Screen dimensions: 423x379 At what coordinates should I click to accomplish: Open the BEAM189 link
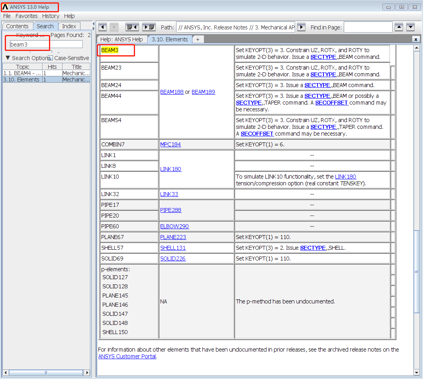pos(204,92)
